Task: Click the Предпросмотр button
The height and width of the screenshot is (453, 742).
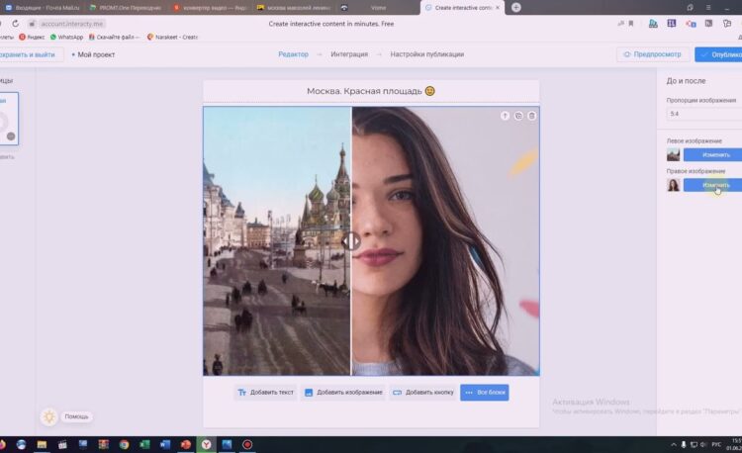Action: point(653,54)
